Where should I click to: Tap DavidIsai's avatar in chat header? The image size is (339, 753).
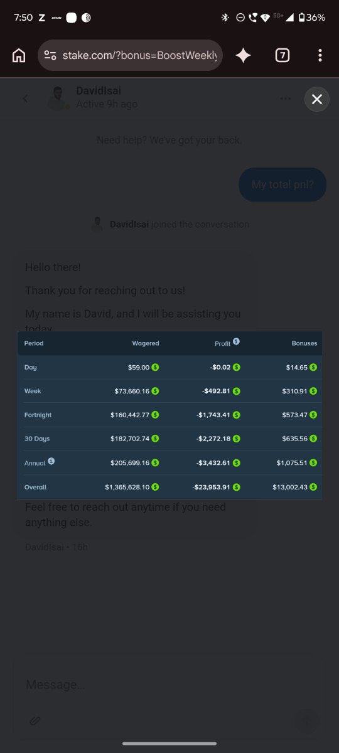[x=58, y=99]
